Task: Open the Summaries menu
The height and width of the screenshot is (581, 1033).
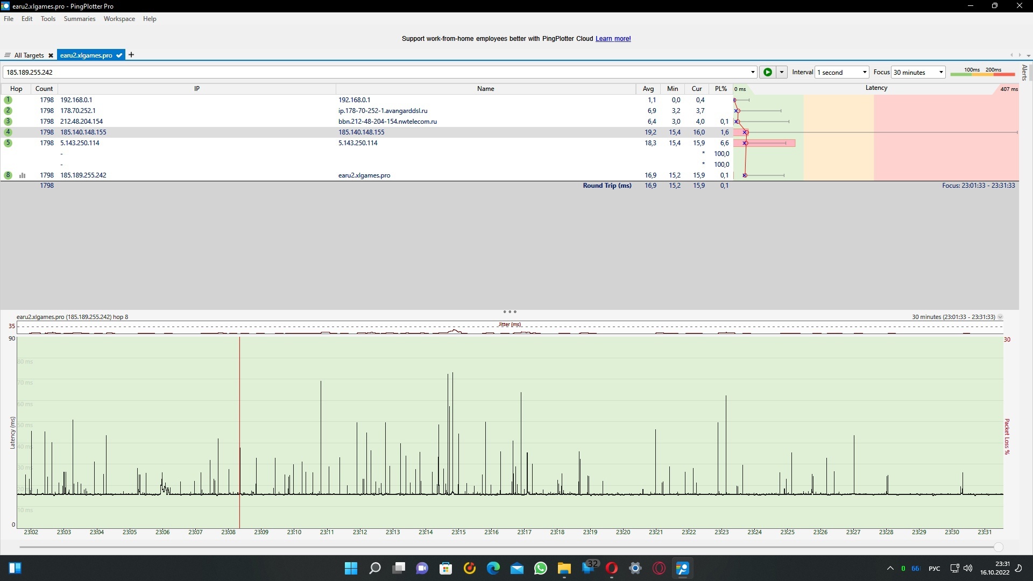Action: (80, 19)
